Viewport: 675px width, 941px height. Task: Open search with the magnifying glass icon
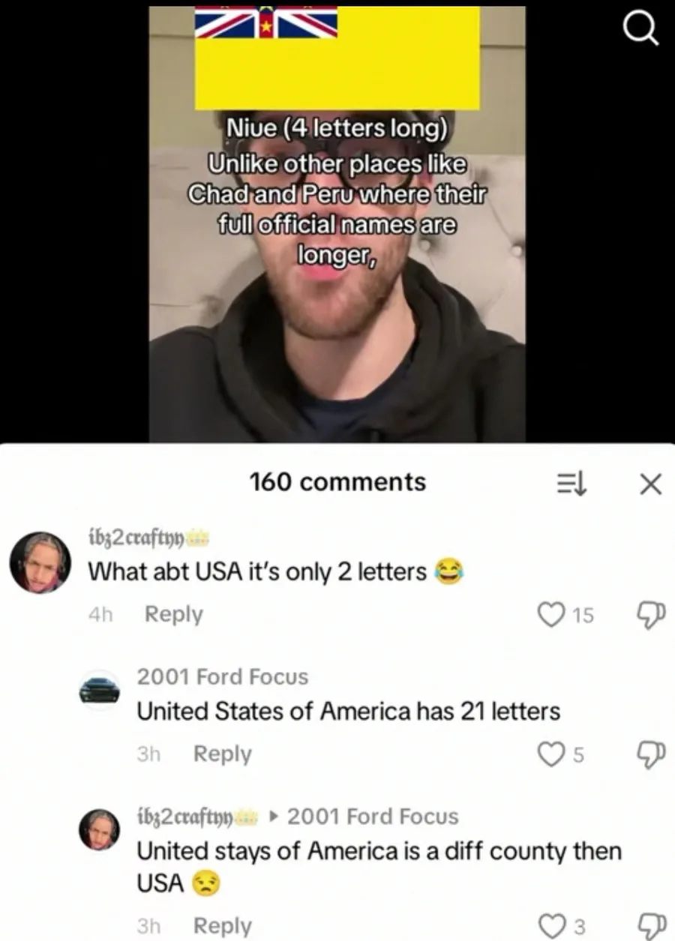[641, 31]
